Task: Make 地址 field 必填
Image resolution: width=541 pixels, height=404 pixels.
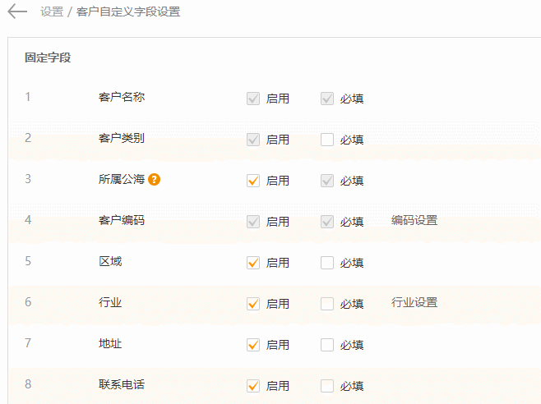Action: 327,345
